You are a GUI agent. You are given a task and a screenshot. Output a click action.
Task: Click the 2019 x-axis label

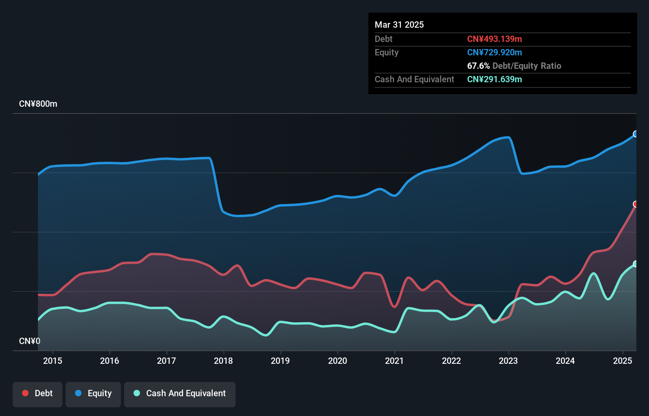pos(280,361)
